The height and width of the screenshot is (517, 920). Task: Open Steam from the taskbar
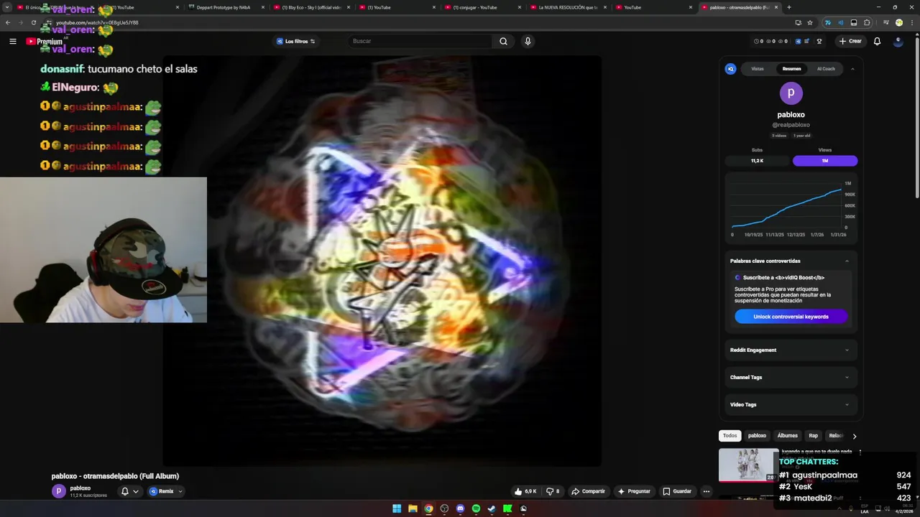pyautogui.click(x=492, y=508)
